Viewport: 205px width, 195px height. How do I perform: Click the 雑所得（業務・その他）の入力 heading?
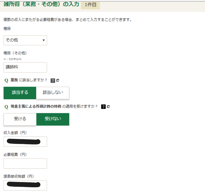coord(41,4)
